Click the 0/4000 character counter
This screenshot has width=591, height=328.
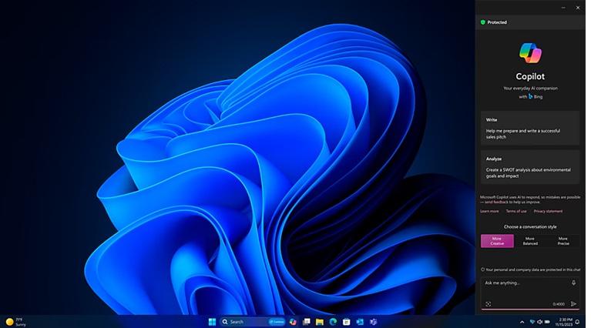559,304
